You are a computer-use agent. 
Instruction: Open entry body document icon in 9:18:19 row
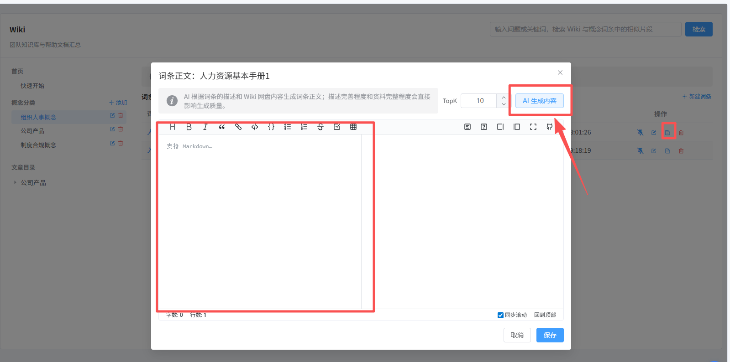click(667, 151)
